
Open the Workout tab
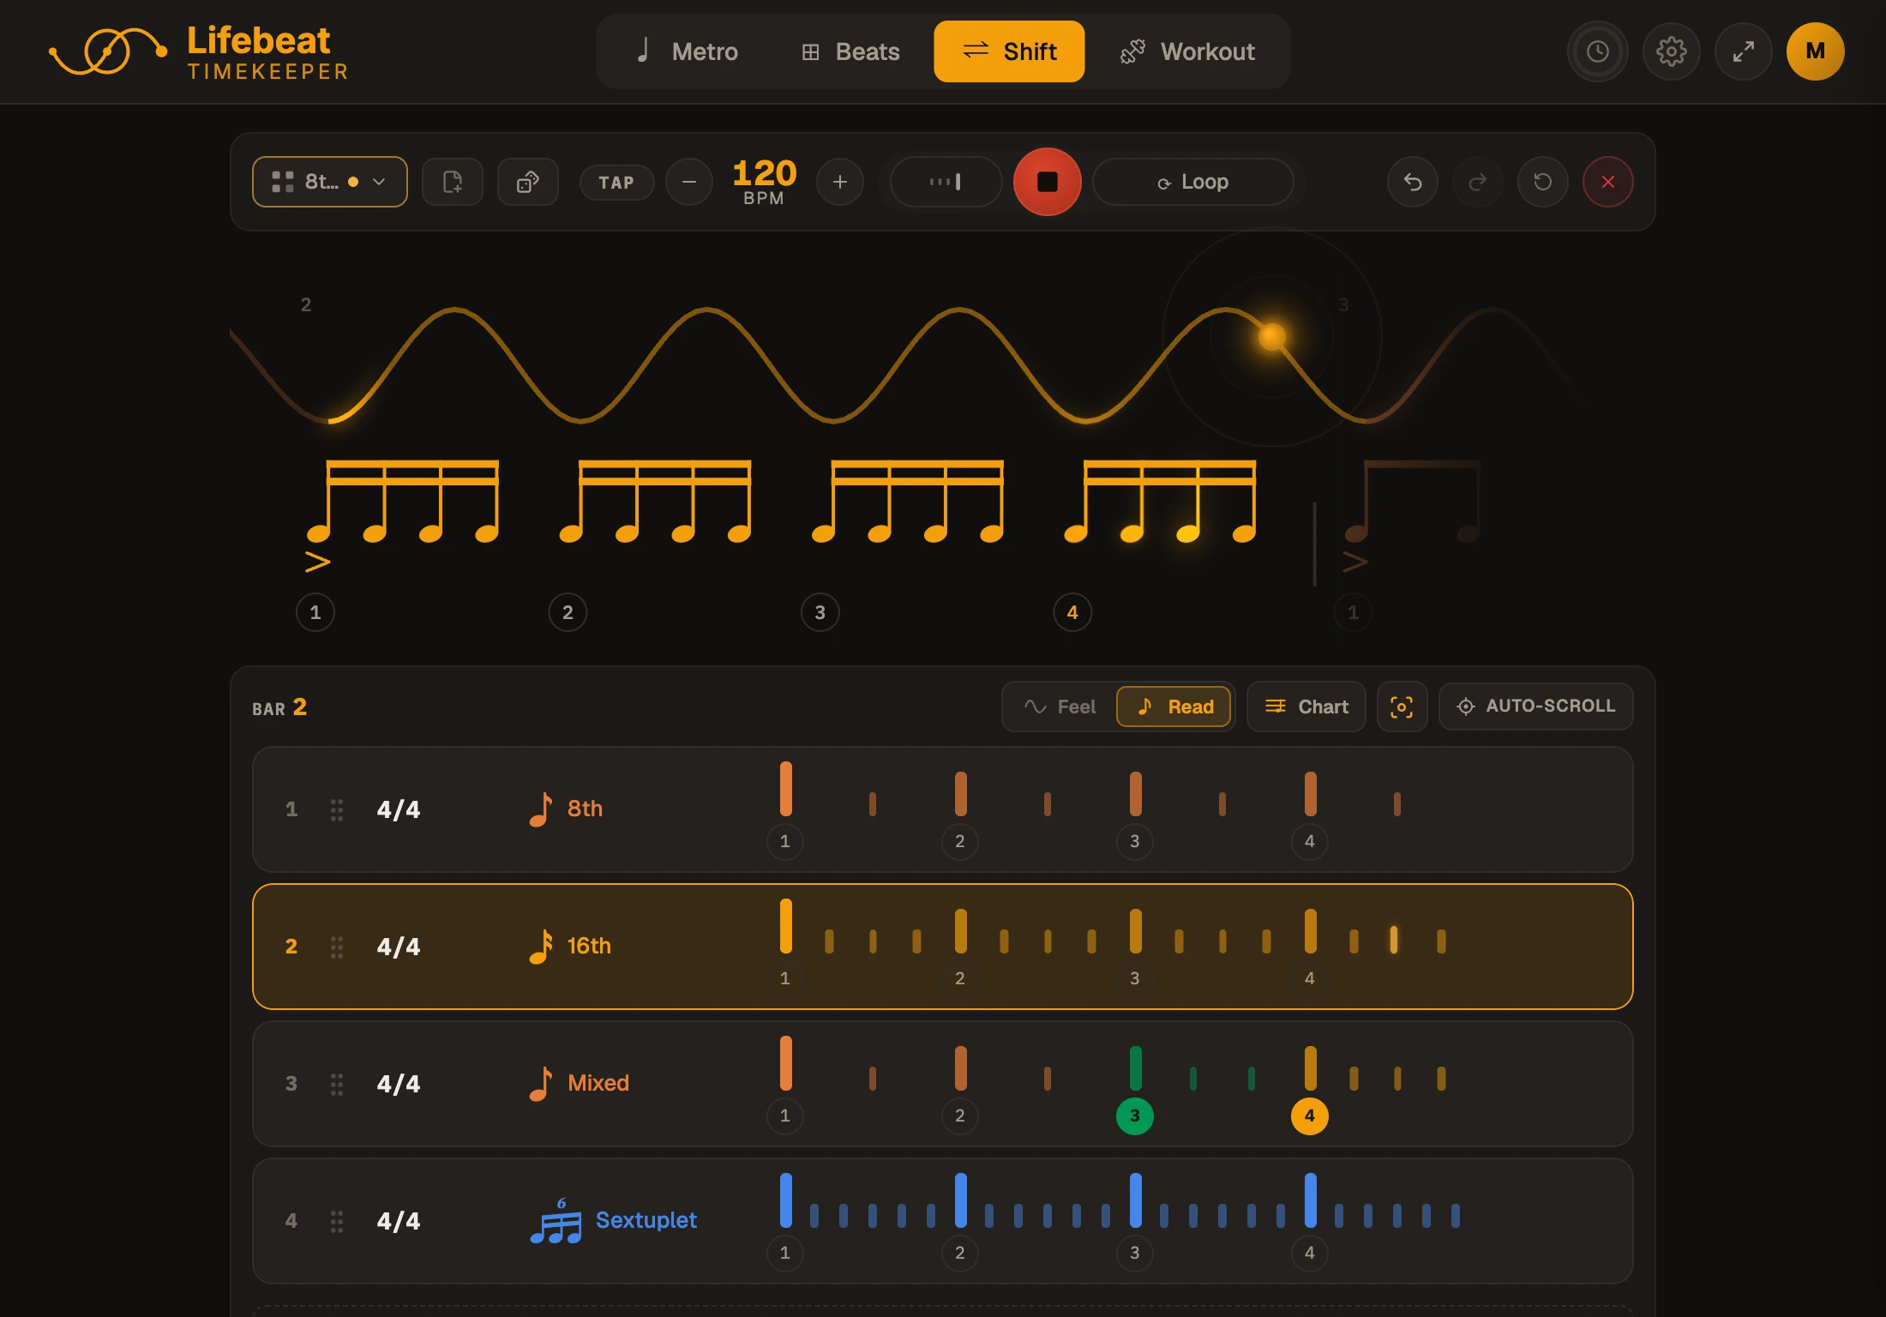click(1188, 51)
